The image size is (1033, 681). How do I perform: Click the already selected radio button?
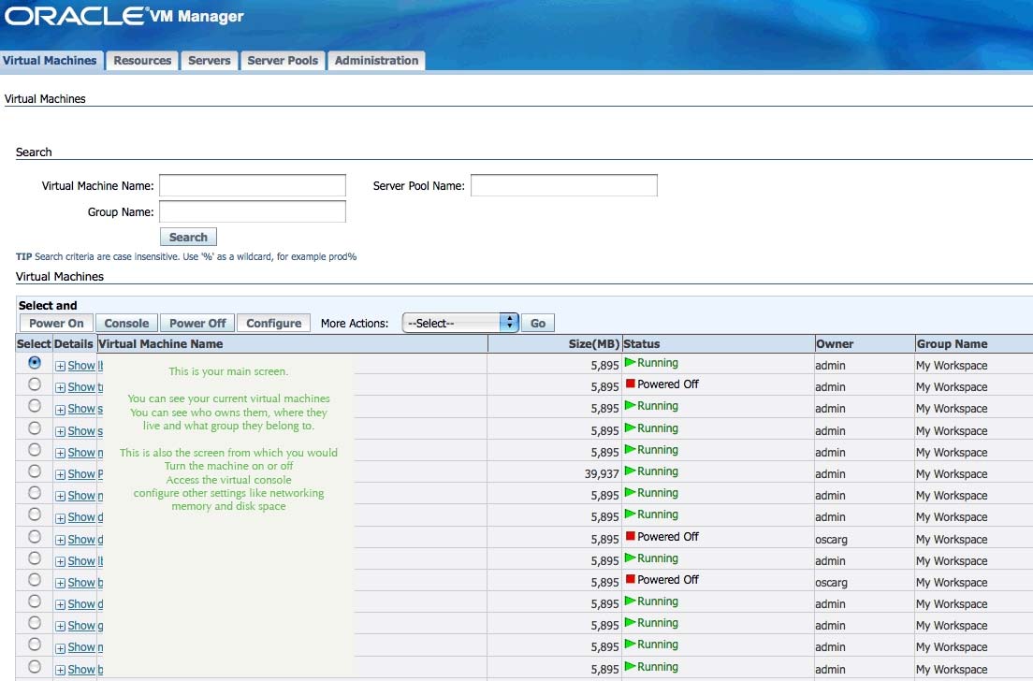point(35,362)
